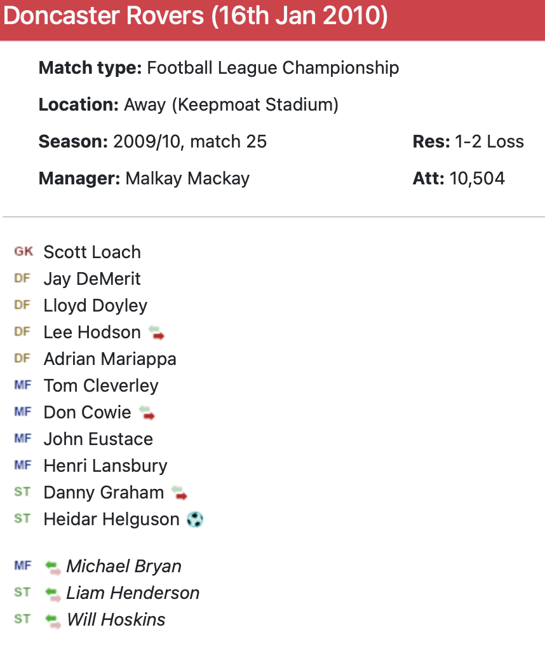Click the MF badge beside Tom Cleverley

click(23, 385)
